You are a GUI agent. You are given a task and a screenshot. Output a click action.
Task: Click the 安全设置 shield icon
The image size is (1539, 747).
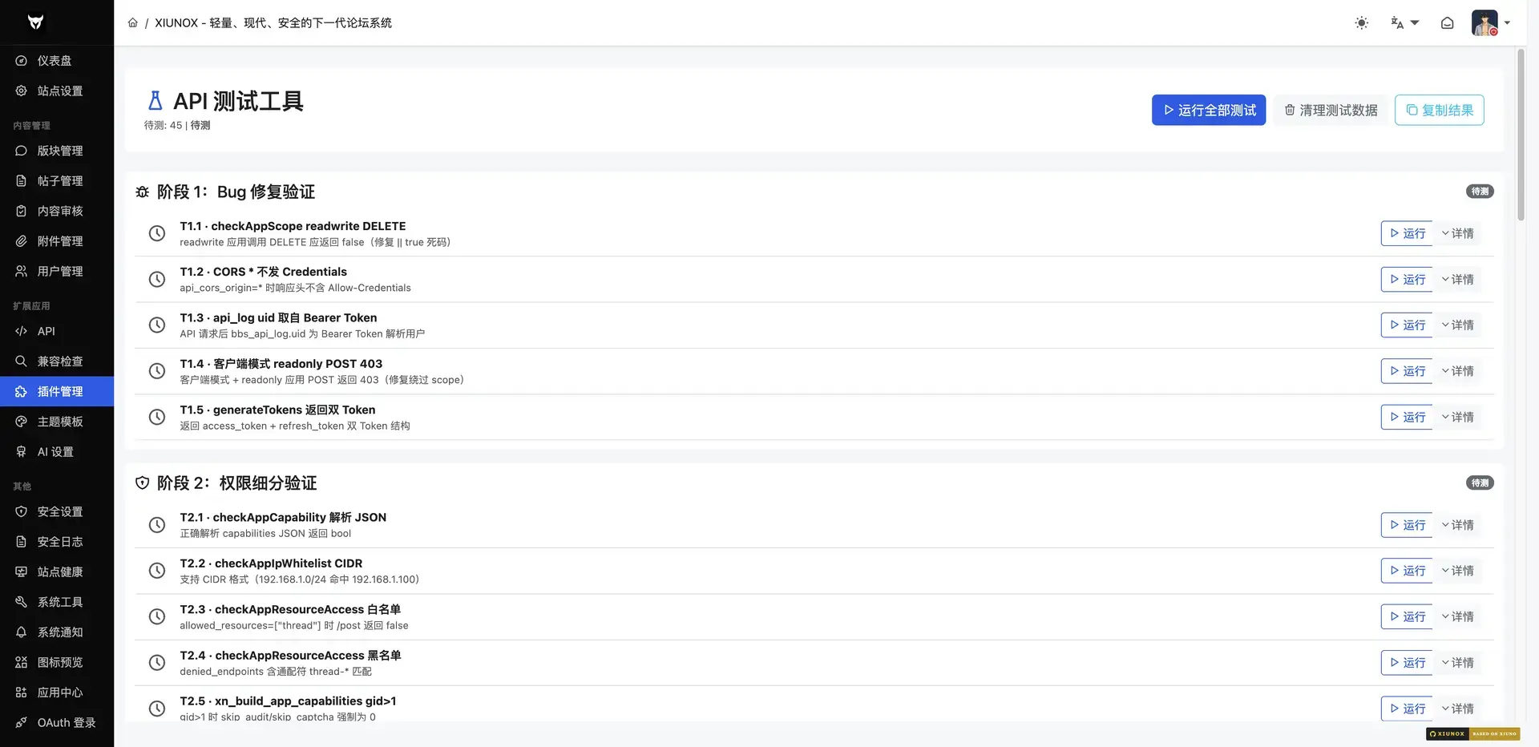pyautogui.click(x=22, y=512)
